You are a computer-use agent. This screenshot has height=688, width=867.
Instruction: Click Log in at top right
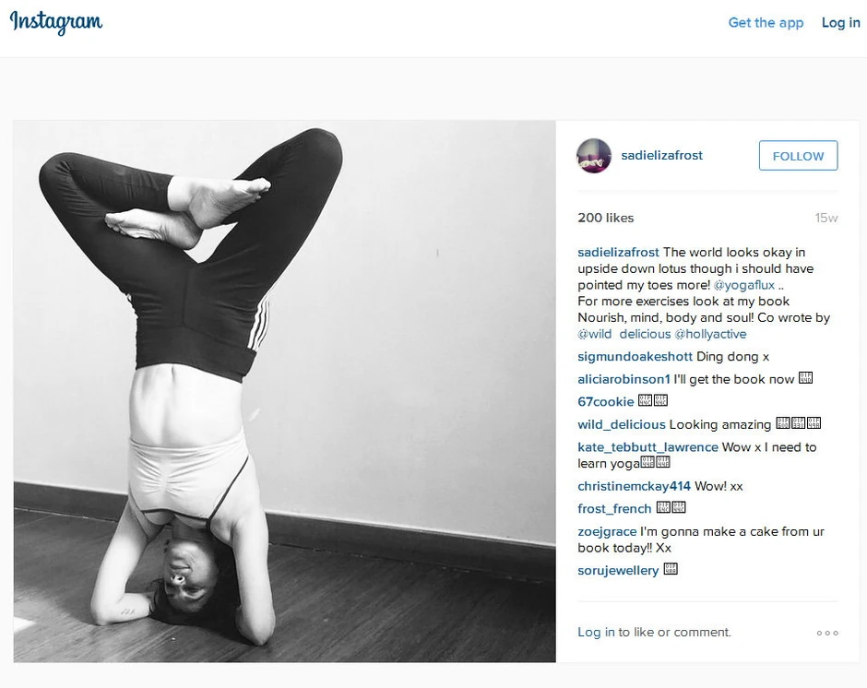point(840,23)
